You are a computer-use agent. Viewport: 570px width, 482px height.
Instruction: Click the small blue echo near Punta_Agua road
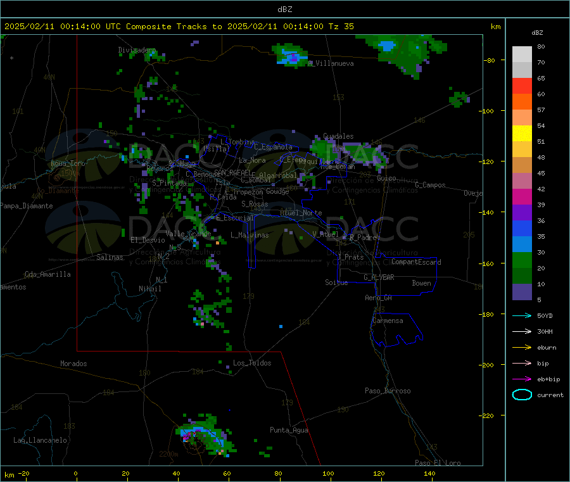pyautogui.click(x=281, y=326)
